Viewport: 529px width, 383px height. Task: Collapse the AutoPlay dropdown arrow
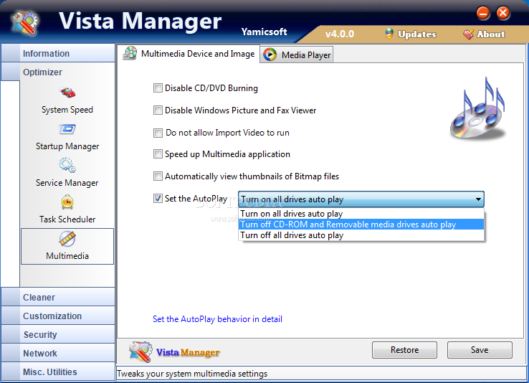pyautogui.click(x=478, y=199)
